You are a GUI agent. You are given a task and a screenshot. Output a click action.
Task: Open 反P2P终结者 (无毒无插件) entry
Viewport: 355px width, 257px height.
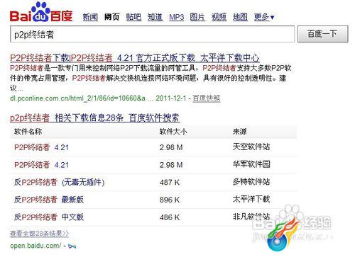(x=59, y=182)
